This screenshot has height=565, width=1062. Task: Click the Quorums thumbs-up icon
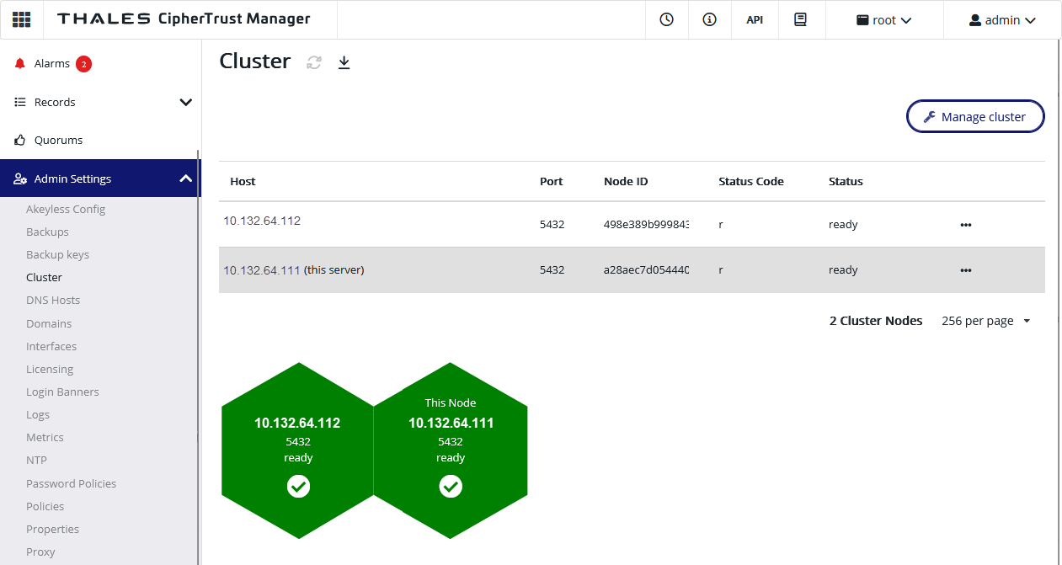click(x=20, y=140)
